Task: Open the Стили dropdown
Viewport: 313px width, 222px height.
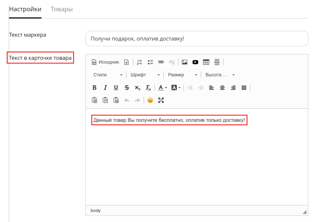Action: tap(107, 75)
